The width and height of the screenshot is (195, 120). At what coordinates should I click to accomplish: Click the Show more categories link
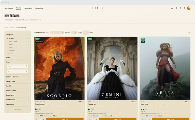10,53
